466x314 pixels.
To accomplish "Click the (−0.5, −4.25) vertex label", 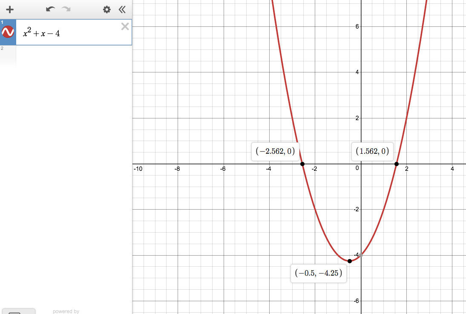I will (319, 273).
